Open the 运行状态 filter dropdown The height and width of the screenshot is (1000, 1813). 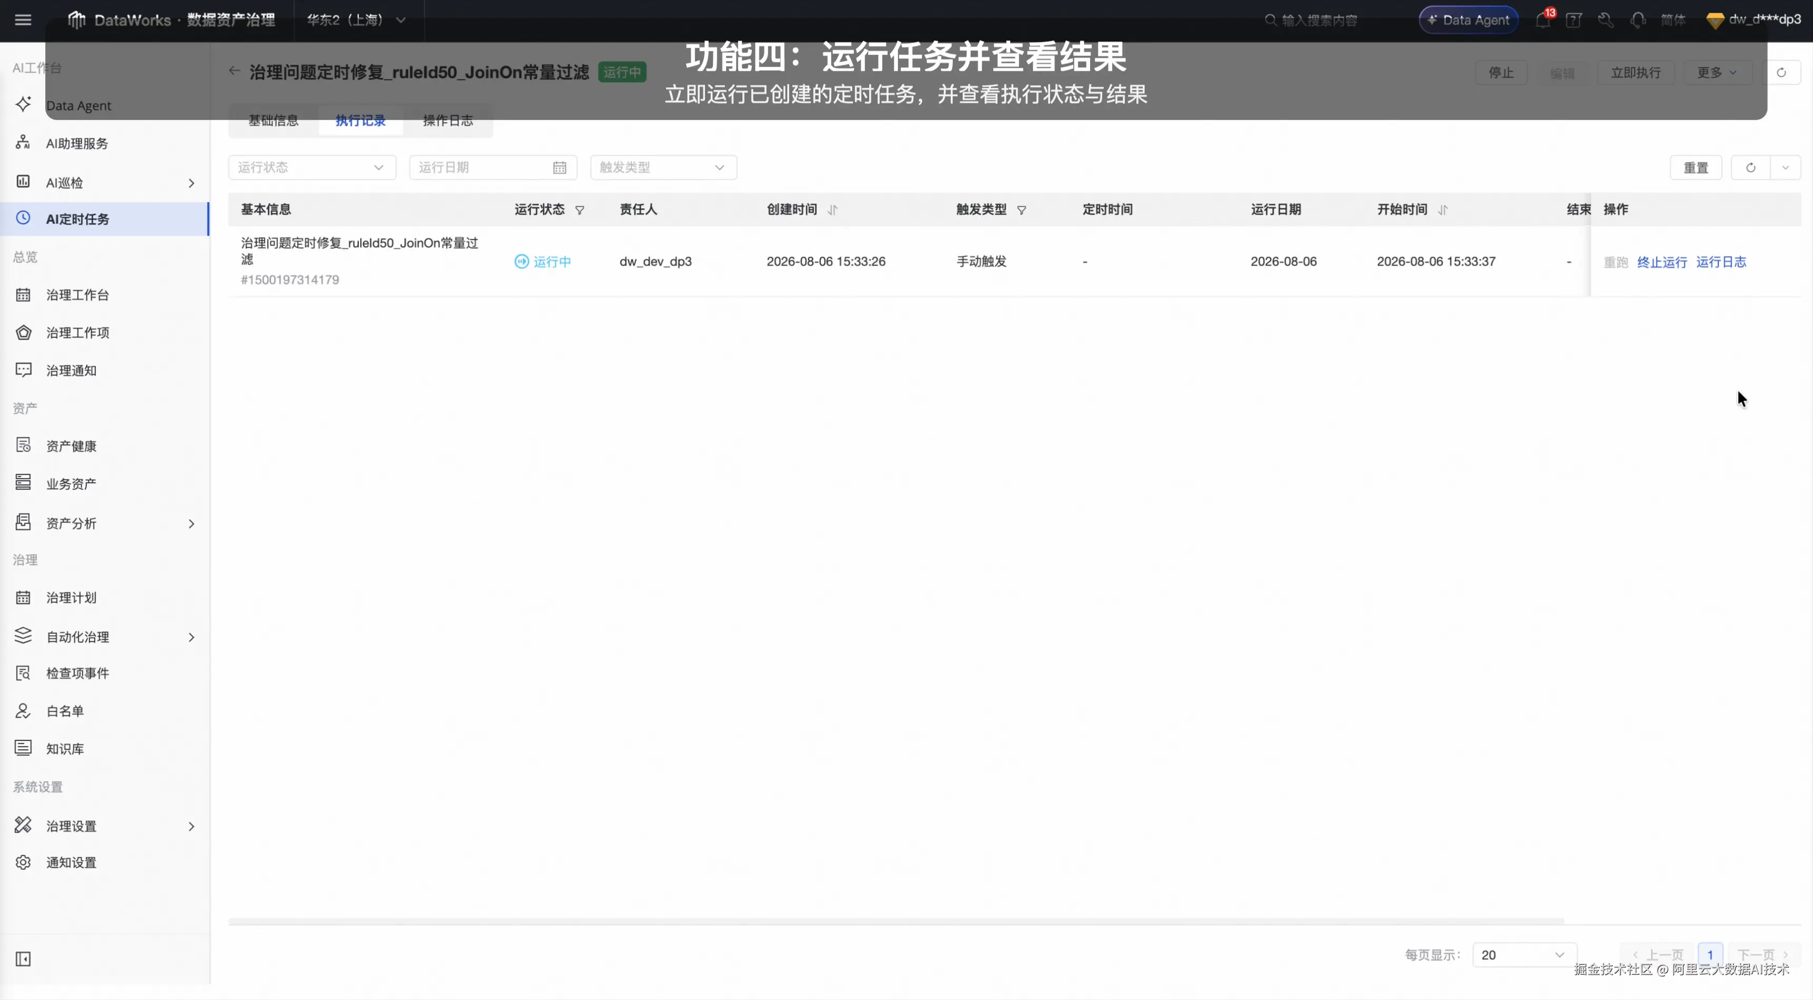coord(312,167)
